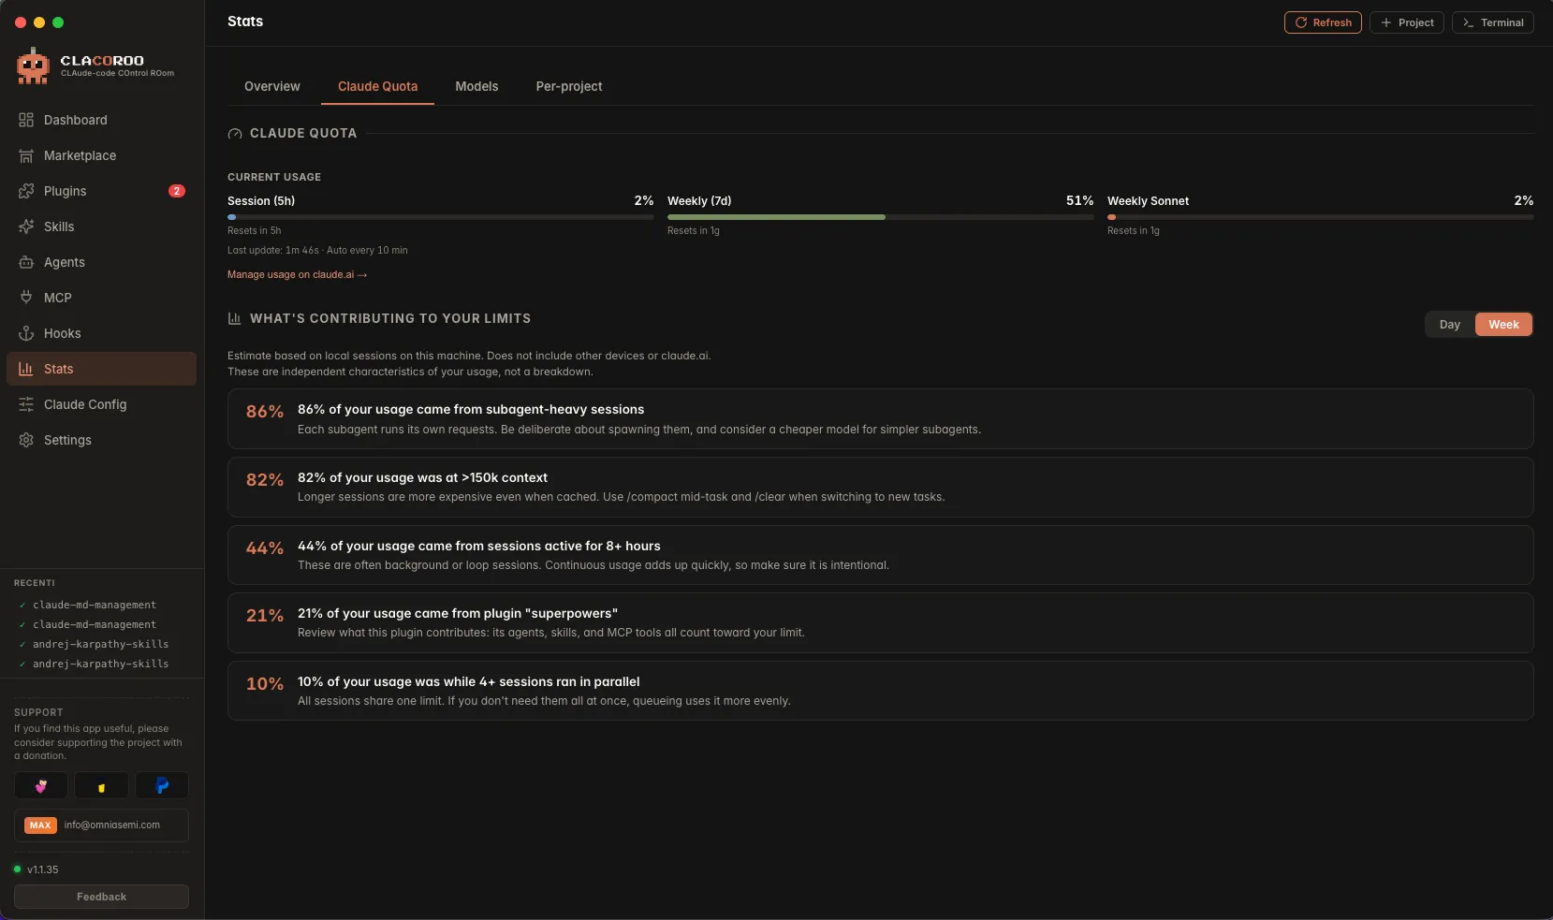
Task: Click the SUPPORT section heading
Action: pos(38,712)
